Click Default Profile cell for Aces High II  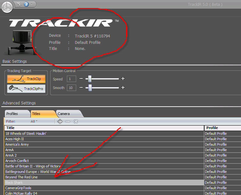pyautogui.click(x=222, y=139)
